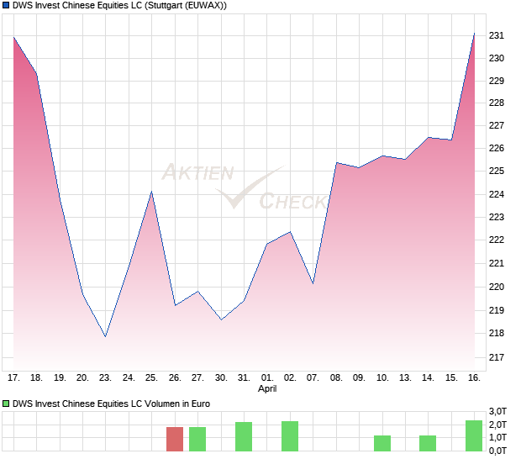Click the date label '30.' on the x-axis

pos(221,378)
